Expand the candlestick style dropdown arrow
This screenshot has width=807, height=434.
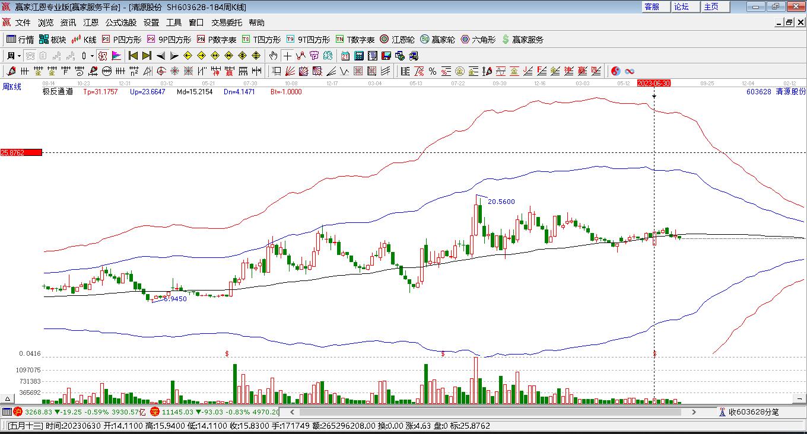click(93, 56)
